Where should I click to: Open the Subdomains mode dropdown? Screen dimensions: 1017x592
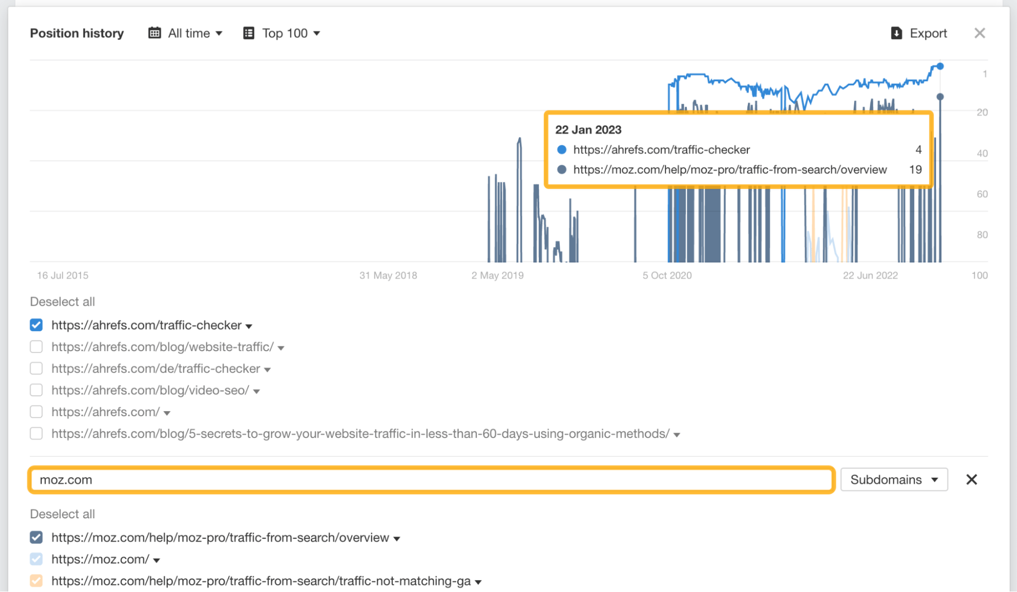[x=893, y=479]
